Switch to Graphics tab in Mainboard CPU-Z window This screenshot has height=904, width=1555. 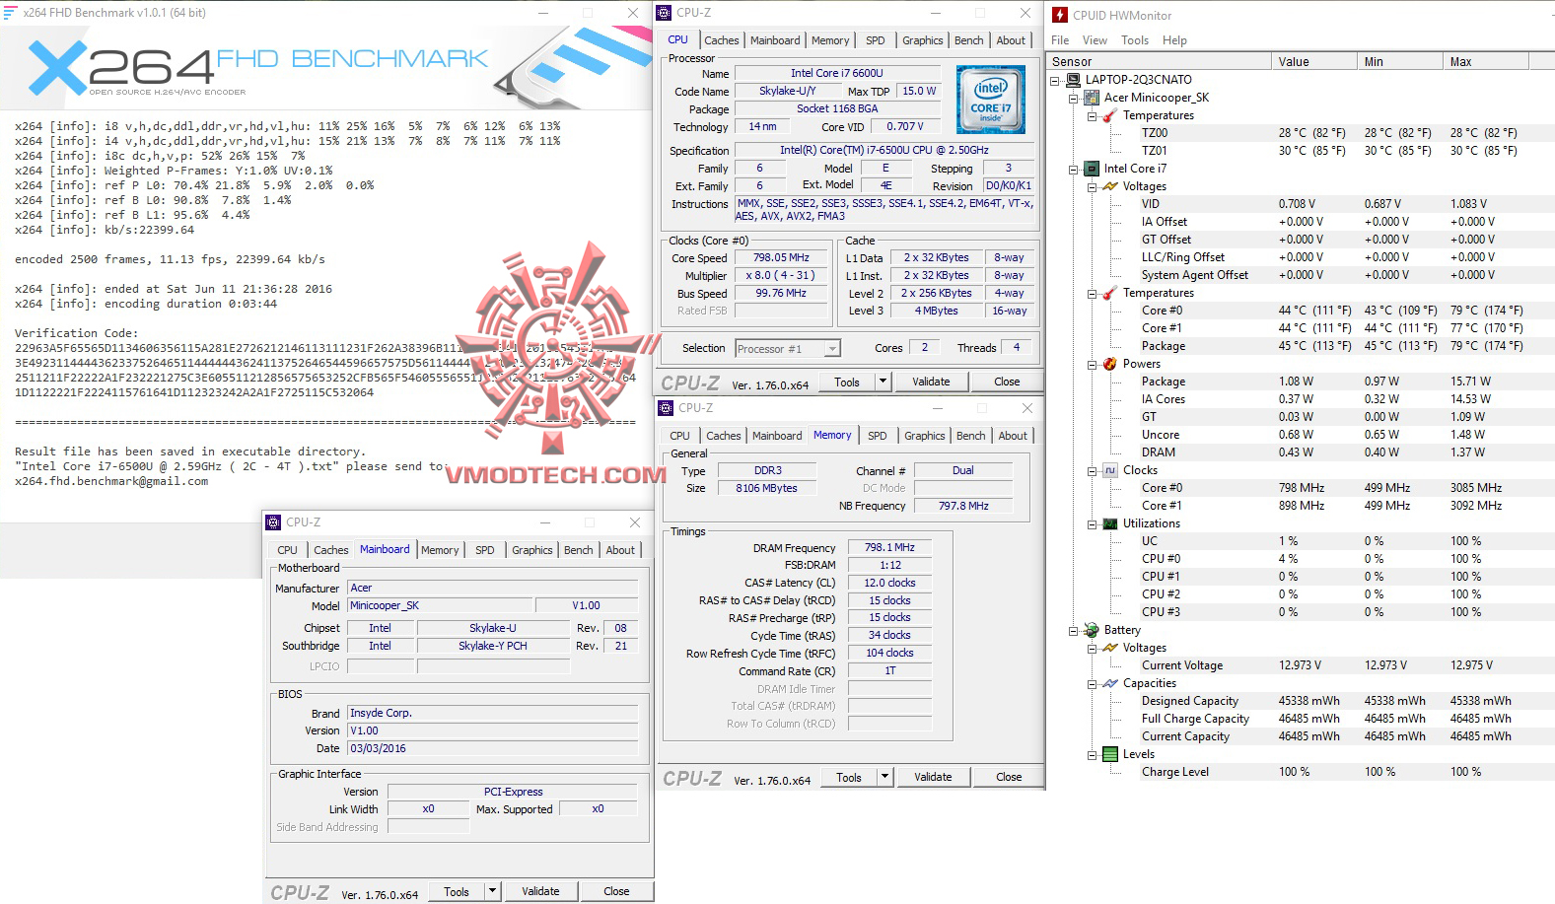pos(531,550)
